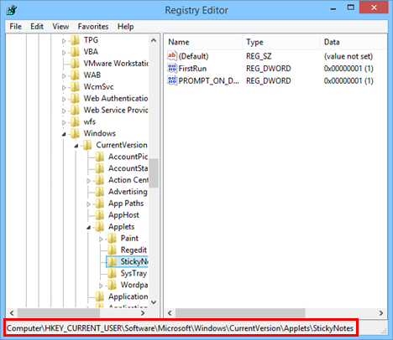Select the VMware Workstation key folder
The image size is (393, 340).
click(110, 64)
